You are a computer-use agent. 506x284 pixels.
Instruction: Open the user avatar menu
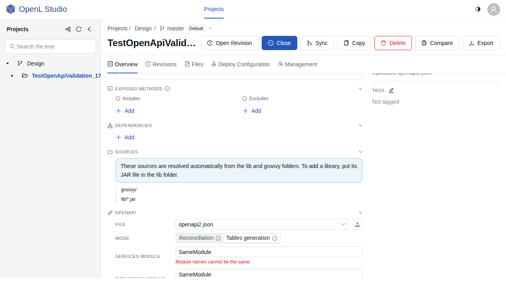click(494, 9)
